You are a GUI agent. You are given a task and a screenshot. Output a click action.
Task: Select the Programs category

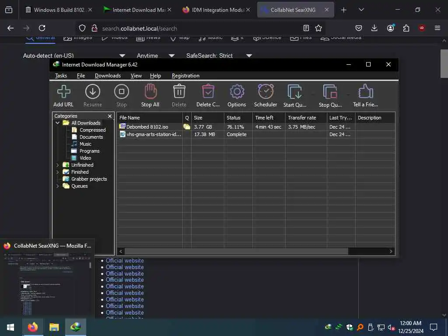tap(89, 151)
